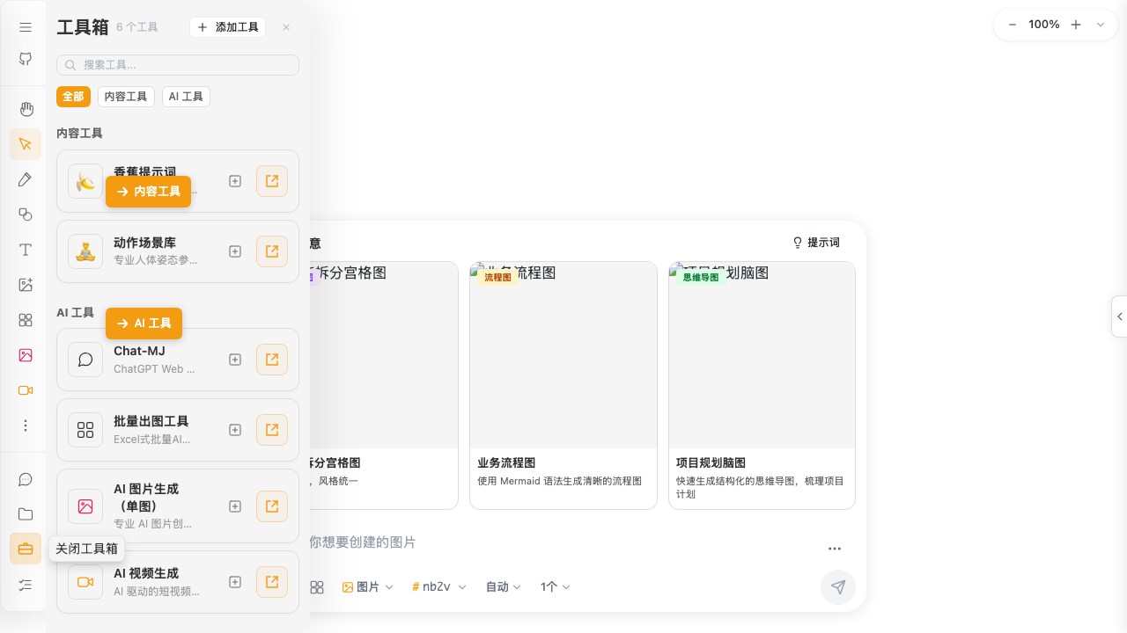Select the hand pan tool

[x=26, y=109]
